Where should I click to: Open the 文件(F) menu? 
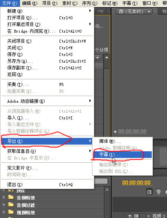(x=10, y=3)
